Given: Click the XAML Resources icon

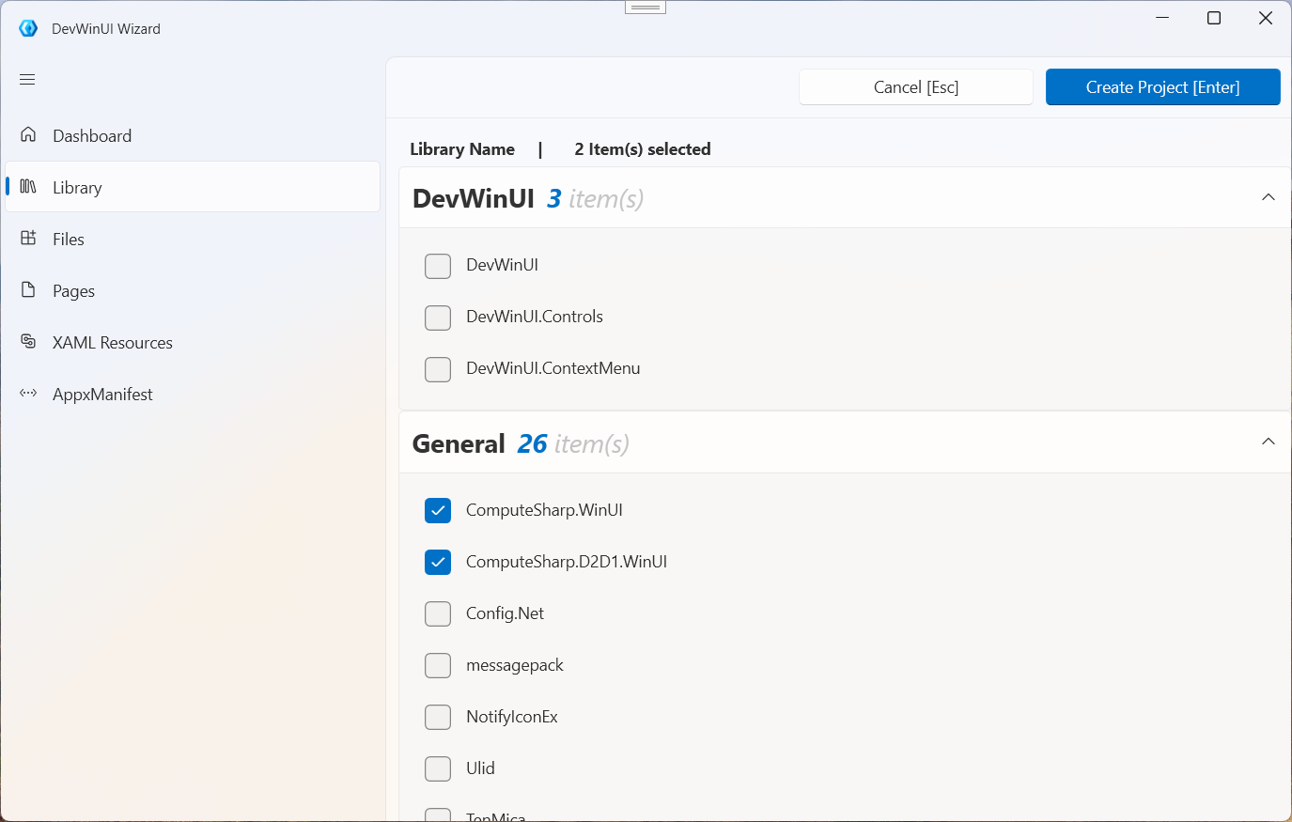Looking at the screenshot, I should (28, 342).
